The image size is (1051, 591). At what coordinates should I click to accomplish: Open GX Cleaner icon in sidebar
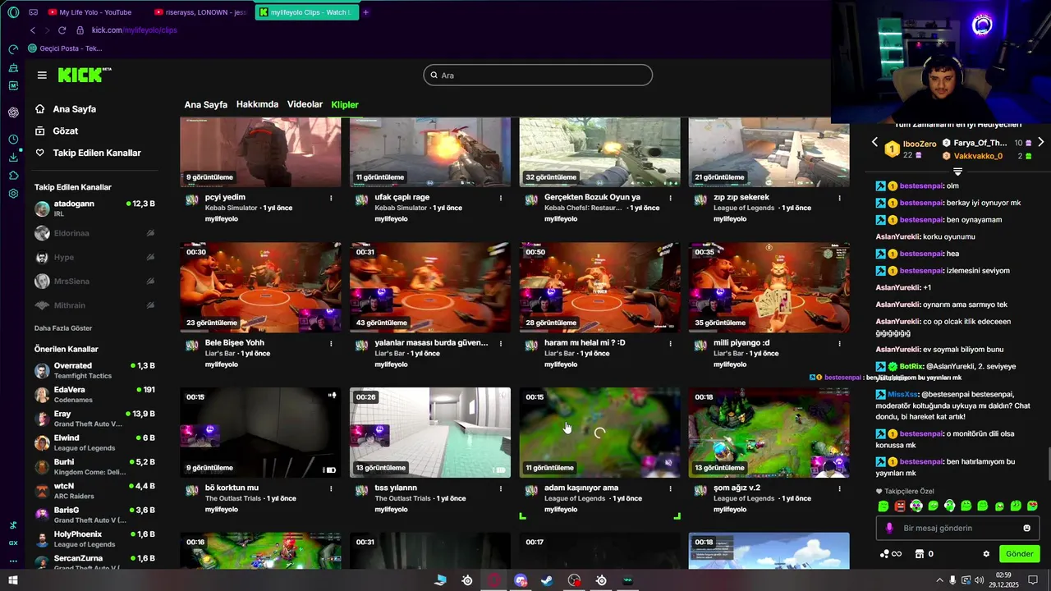click(x=13, y=67)
